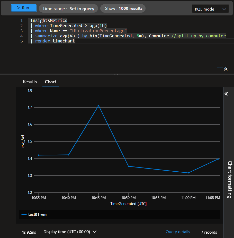Click the peak data point at 10:45 PM
Image resolution: width=234 pixels, height=238 pixels.
98,105
